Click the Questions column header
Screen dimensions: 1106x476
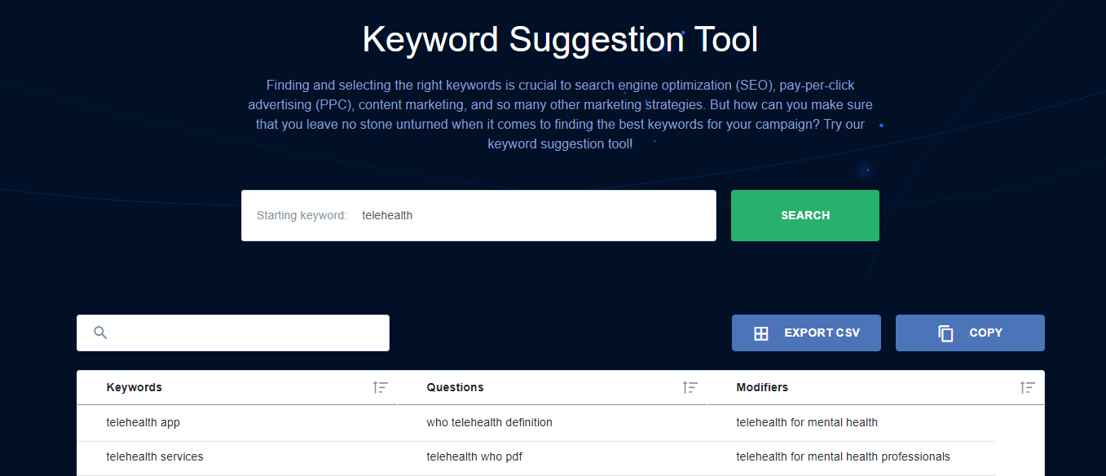click(x=455, y=387)
